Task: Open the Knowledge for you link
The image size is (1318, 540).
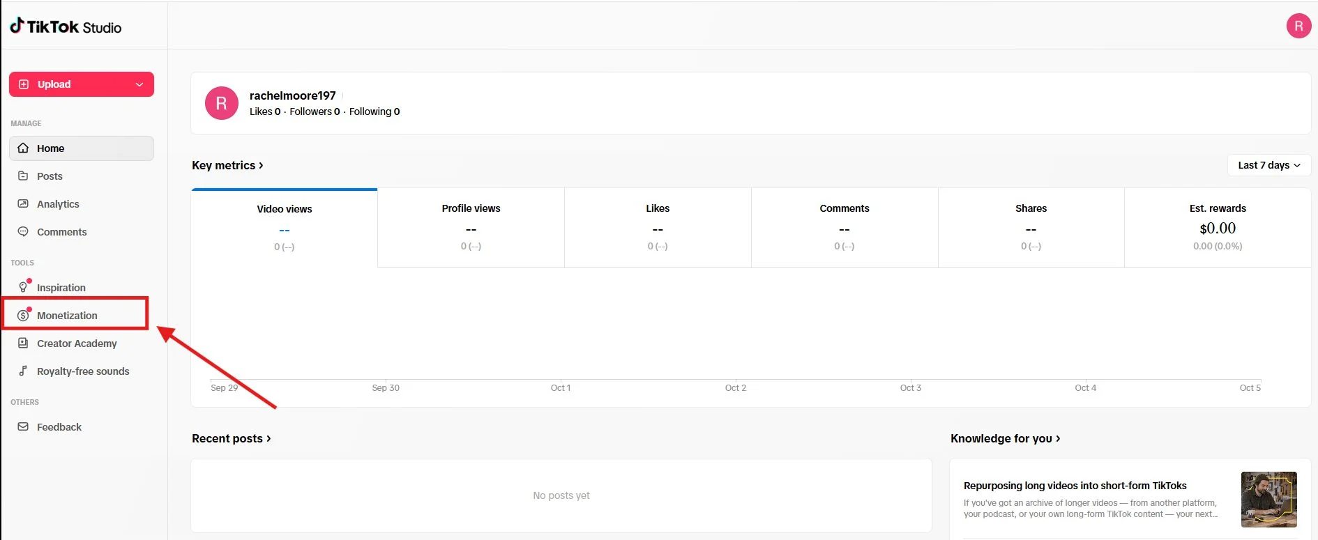Action: (x=1006, y=438)
